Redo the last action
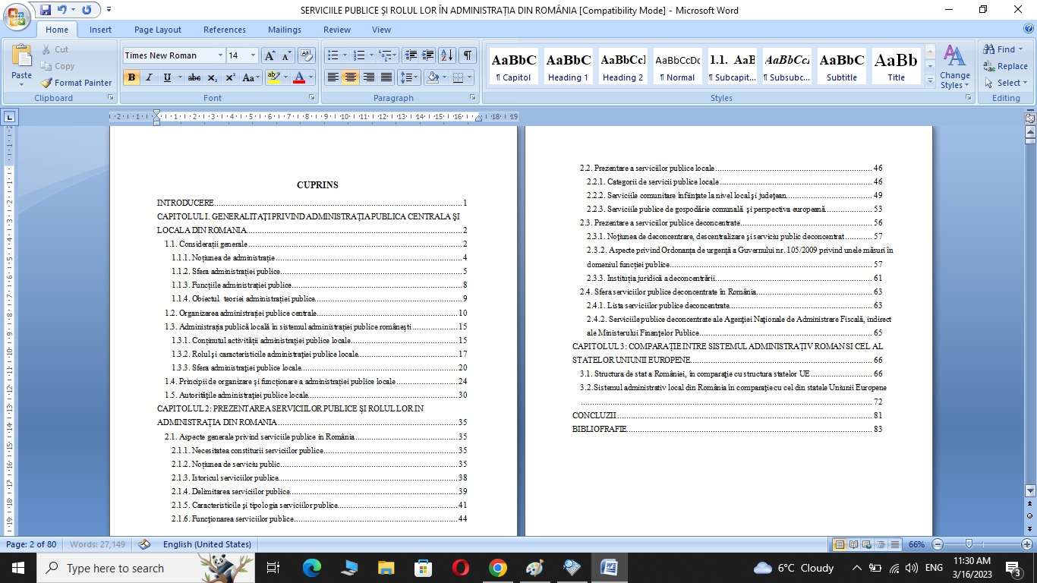This screenshot has height=583, width=1037. 87,10
